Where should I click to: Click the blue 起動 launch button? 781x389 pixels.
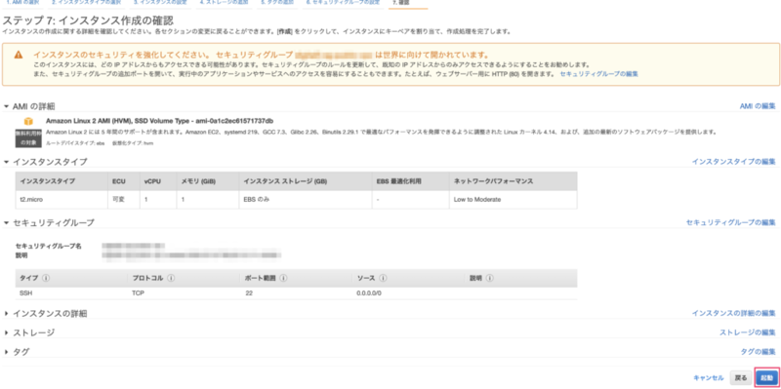[x=767, y=378]
